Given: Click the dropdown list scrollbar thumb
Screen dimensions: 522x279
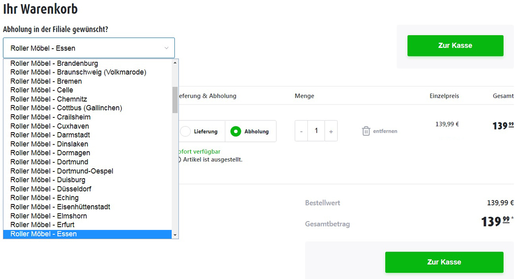Looking at the screenshot, I should 175,100.
